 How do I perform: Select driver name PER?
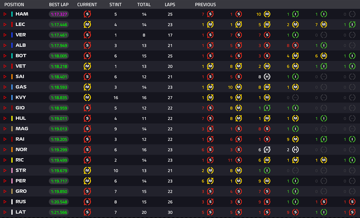(21, 180)
